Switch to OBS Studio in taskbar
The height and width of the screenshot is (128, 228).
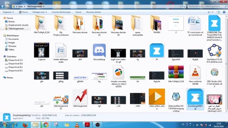[x=98, y=125]
